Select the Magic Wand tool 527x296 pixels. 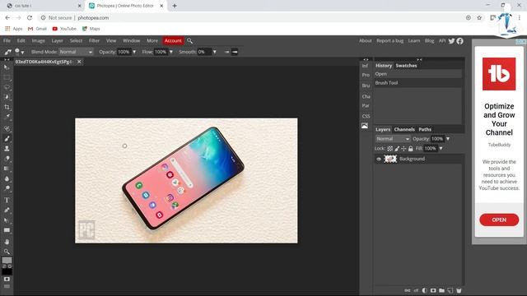(7, 97)
